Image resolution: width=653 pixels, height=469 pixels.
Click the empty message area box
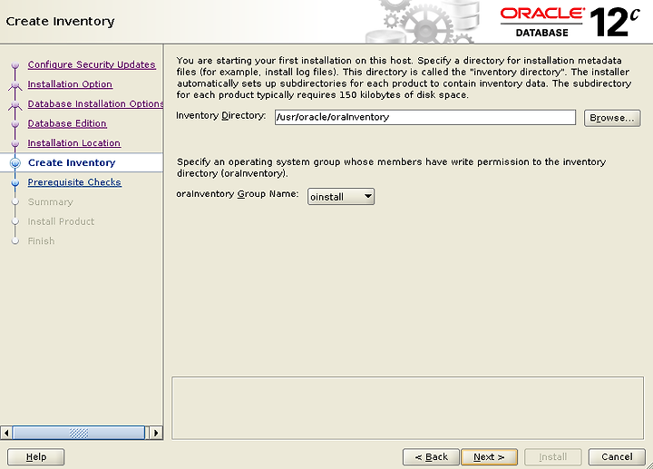tap(408, 408)
